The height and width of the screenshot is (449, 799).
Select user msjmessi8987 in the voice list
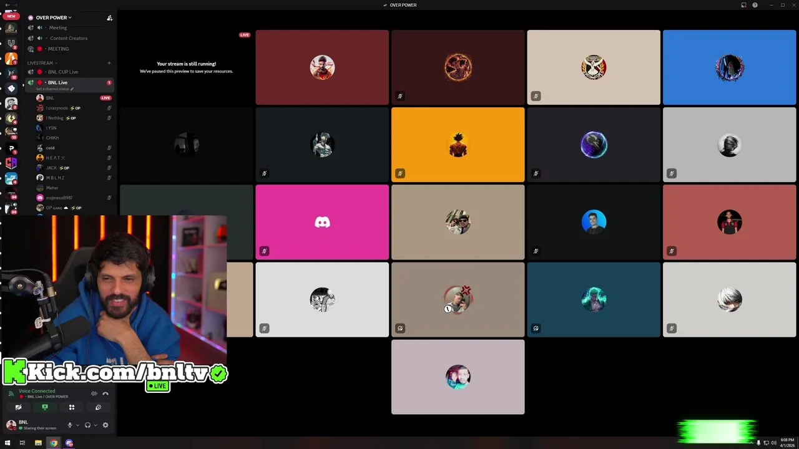74,198
